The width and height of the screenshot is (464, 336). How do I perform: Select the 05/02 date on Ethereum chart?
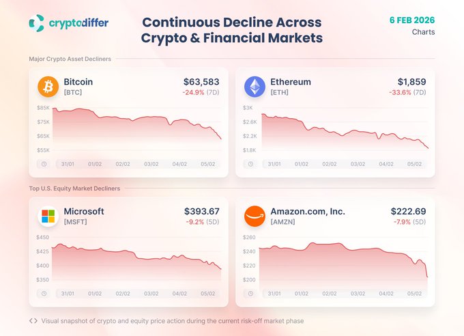[x=414, y=164]
